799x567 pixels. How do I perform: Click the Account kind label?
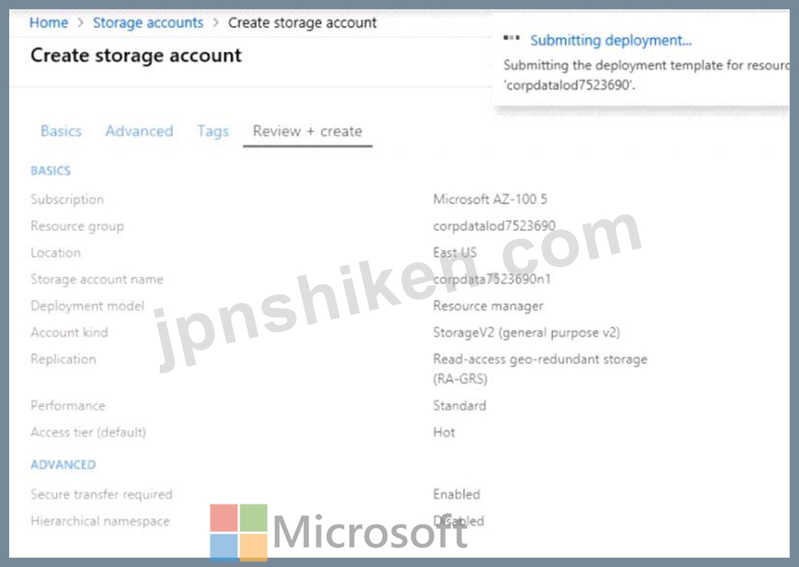(69, 332)
